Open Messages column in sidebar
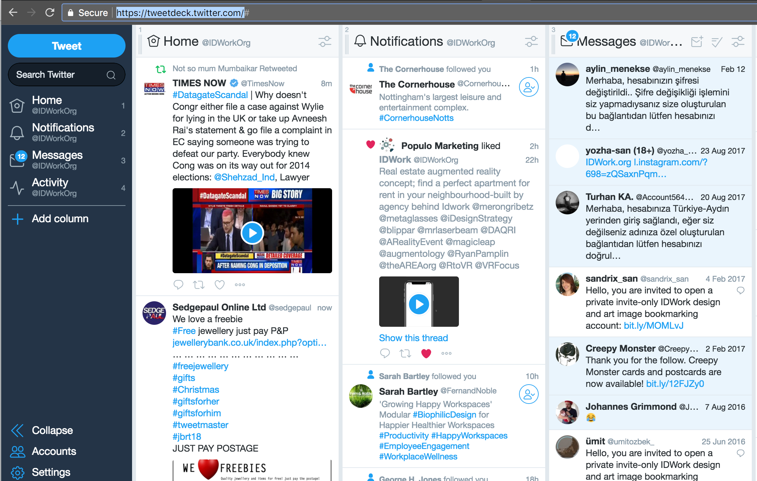The image size is (757, 481). click(67, 160)
